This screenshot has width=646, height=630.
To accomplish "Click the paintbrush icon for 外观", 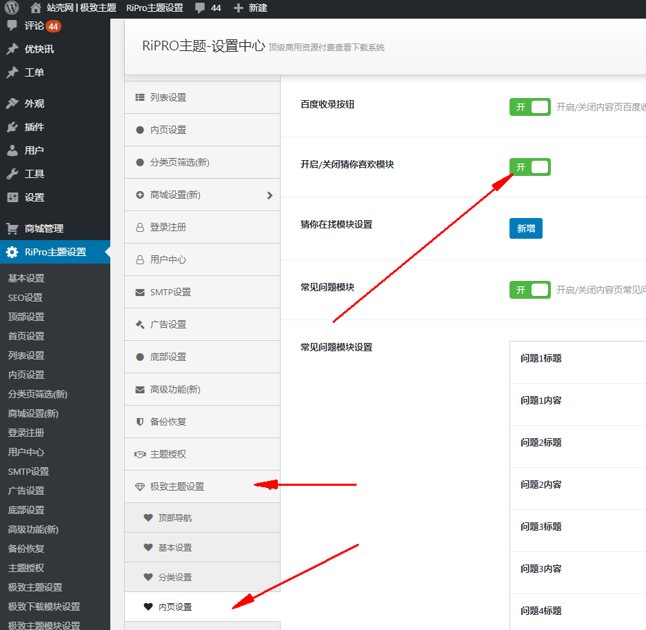I will pos(12,103).
